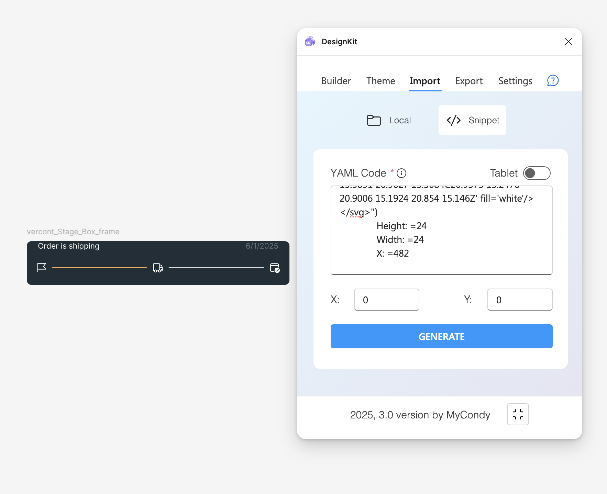This screenshot has height=494, width=607.
Task: Click the folder icon beside Local
Action: (x=374, y=120)
